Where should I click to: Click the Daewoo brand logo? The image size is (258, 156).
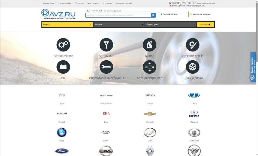pos(194,114)
